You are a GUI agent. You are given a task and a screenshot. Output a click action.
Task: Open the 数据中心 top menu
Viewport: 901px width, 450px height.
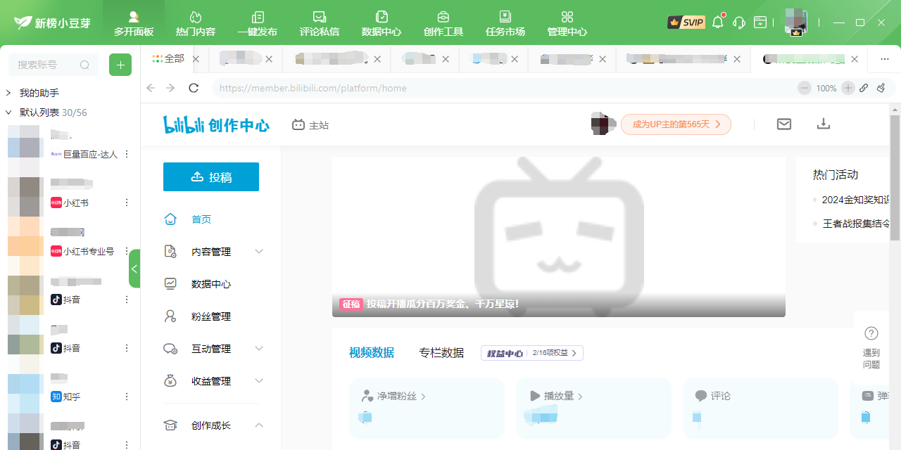(382, 22)
